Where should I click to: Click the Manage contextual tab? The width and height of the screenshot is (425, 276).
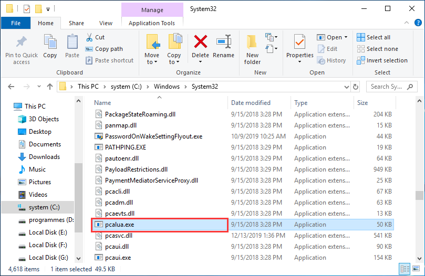pos(152,10)
